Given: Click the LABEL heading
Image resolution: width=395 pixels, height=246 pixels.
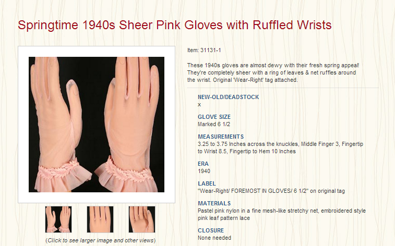Looking at the screenshot, I should point(207,183).
